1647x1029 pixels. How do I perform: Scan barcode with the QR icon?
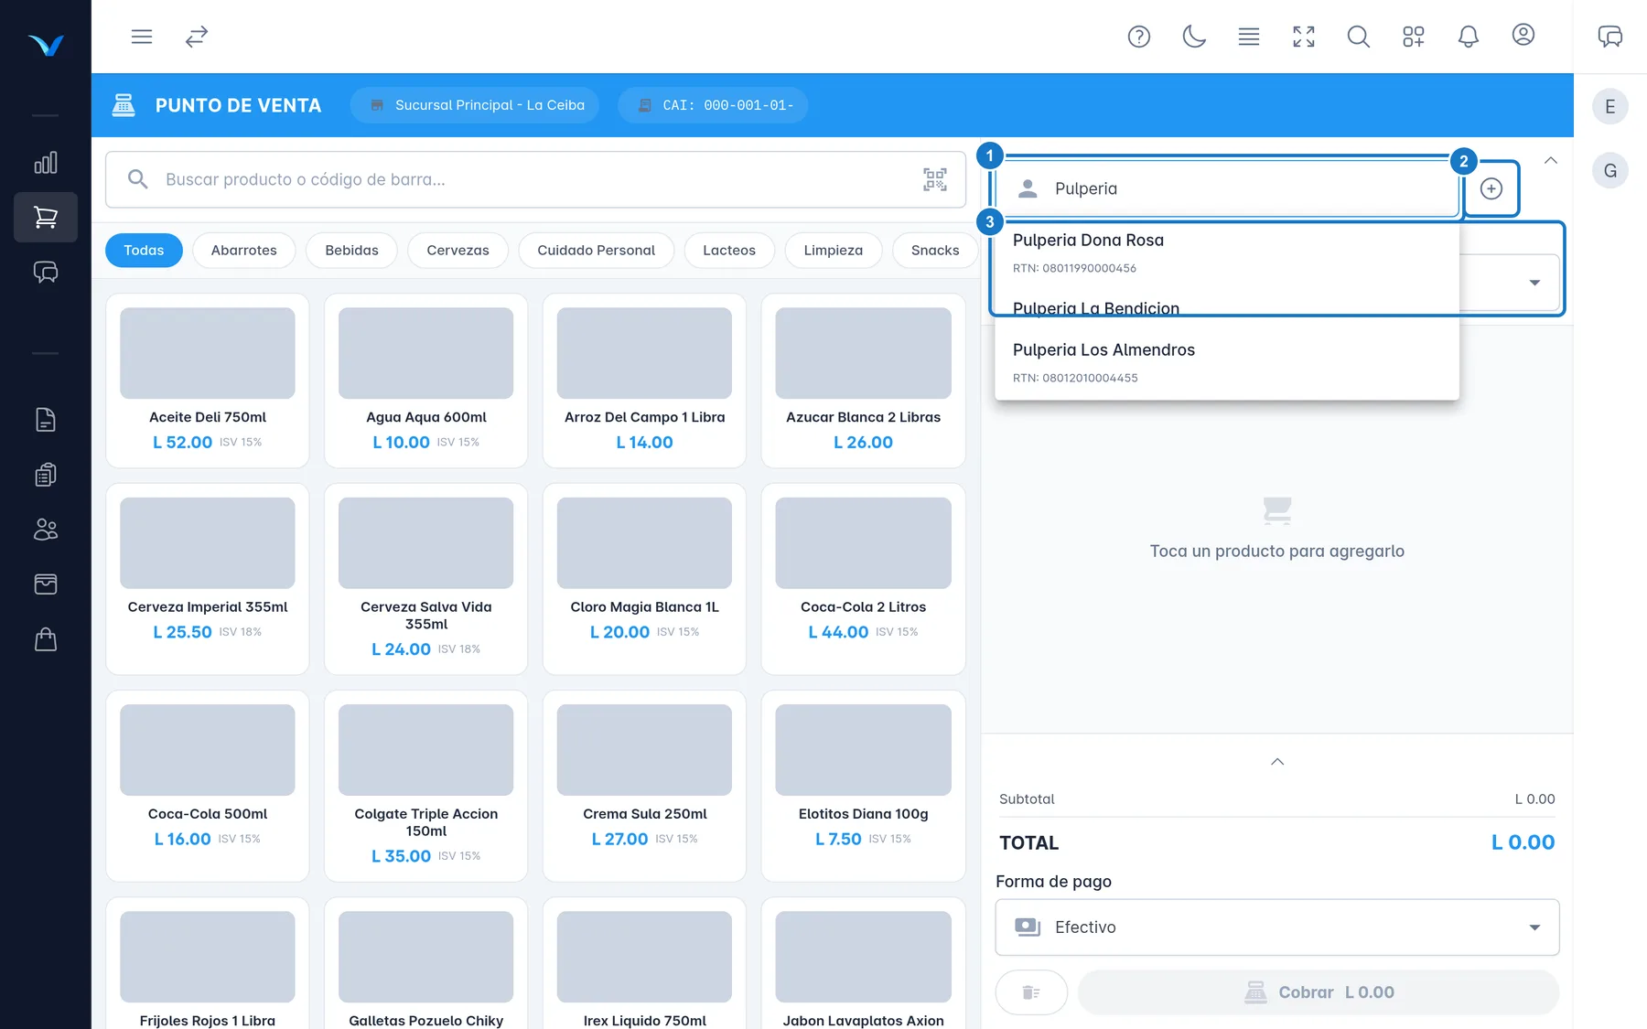(935, 179)
